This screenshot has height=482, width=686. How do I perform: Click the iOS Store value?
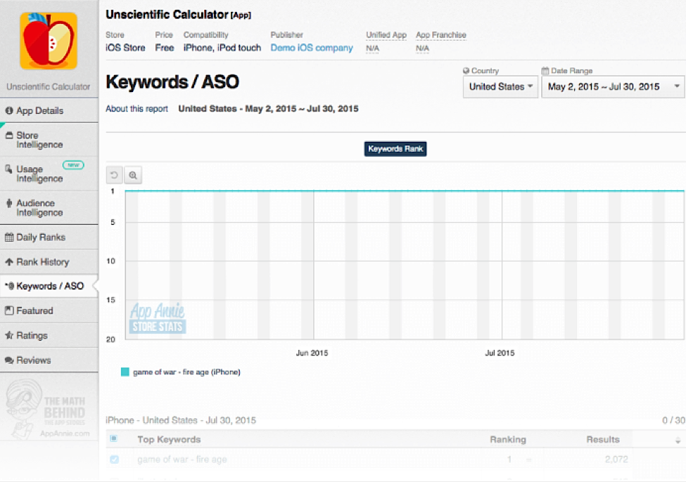[x=125, y=48]
